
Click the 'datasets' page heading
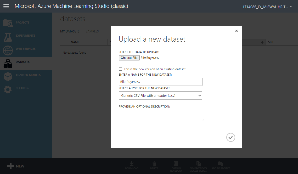pyautogui.click(x=72, y=19)
